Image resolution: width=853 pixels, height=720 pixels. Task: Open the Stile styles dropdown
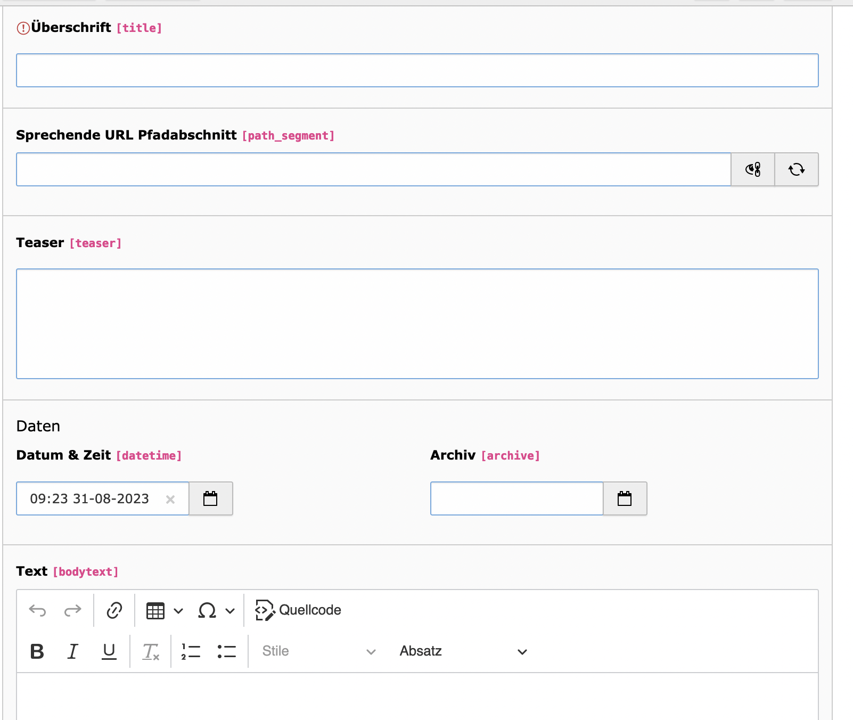click(x=318, y=651)
